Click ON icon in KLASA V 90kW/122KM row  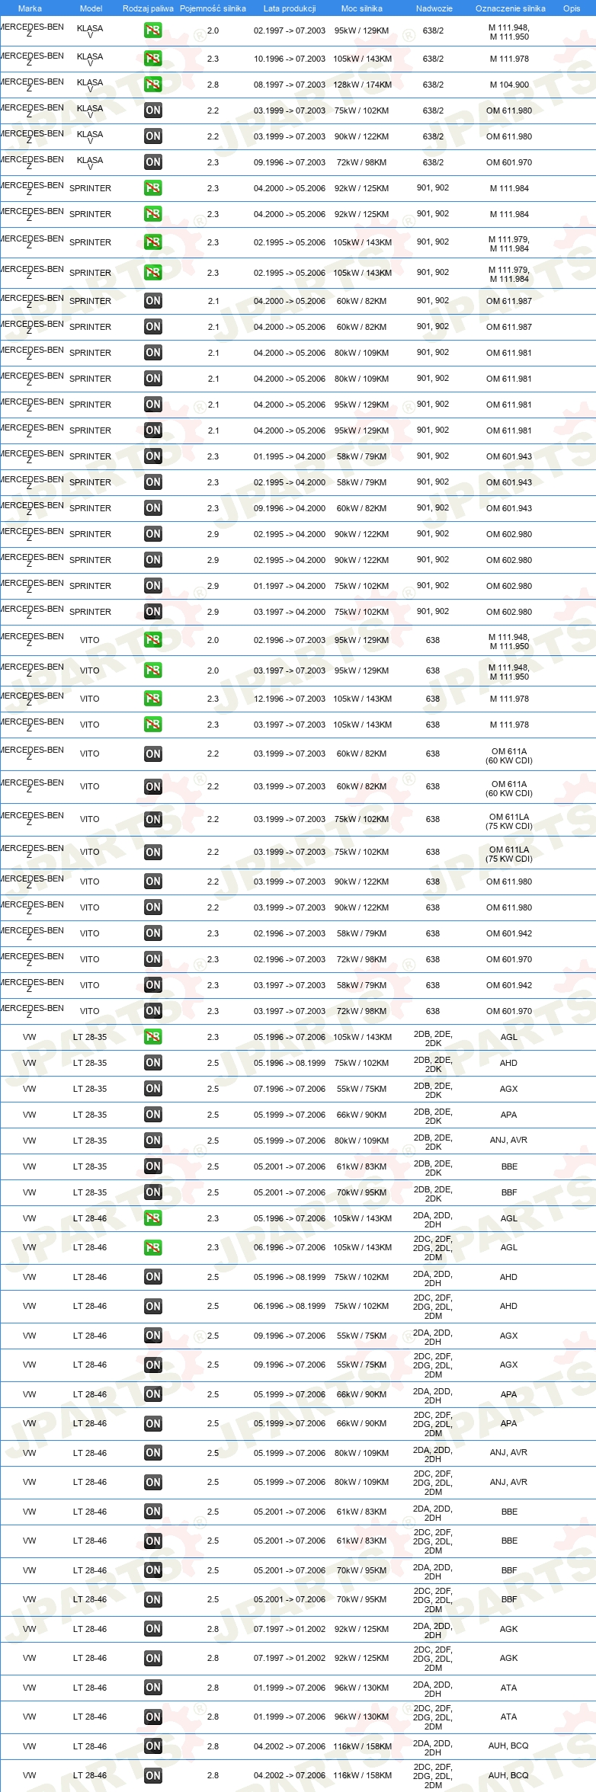point(153,136)
